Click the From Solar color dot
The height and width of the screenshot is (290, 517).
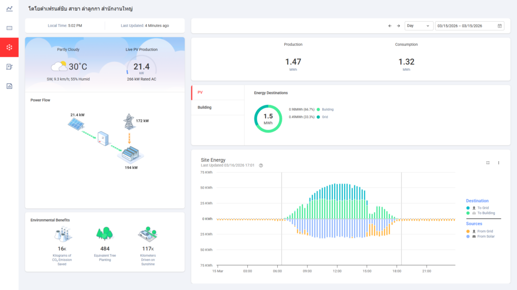(468, 237)
